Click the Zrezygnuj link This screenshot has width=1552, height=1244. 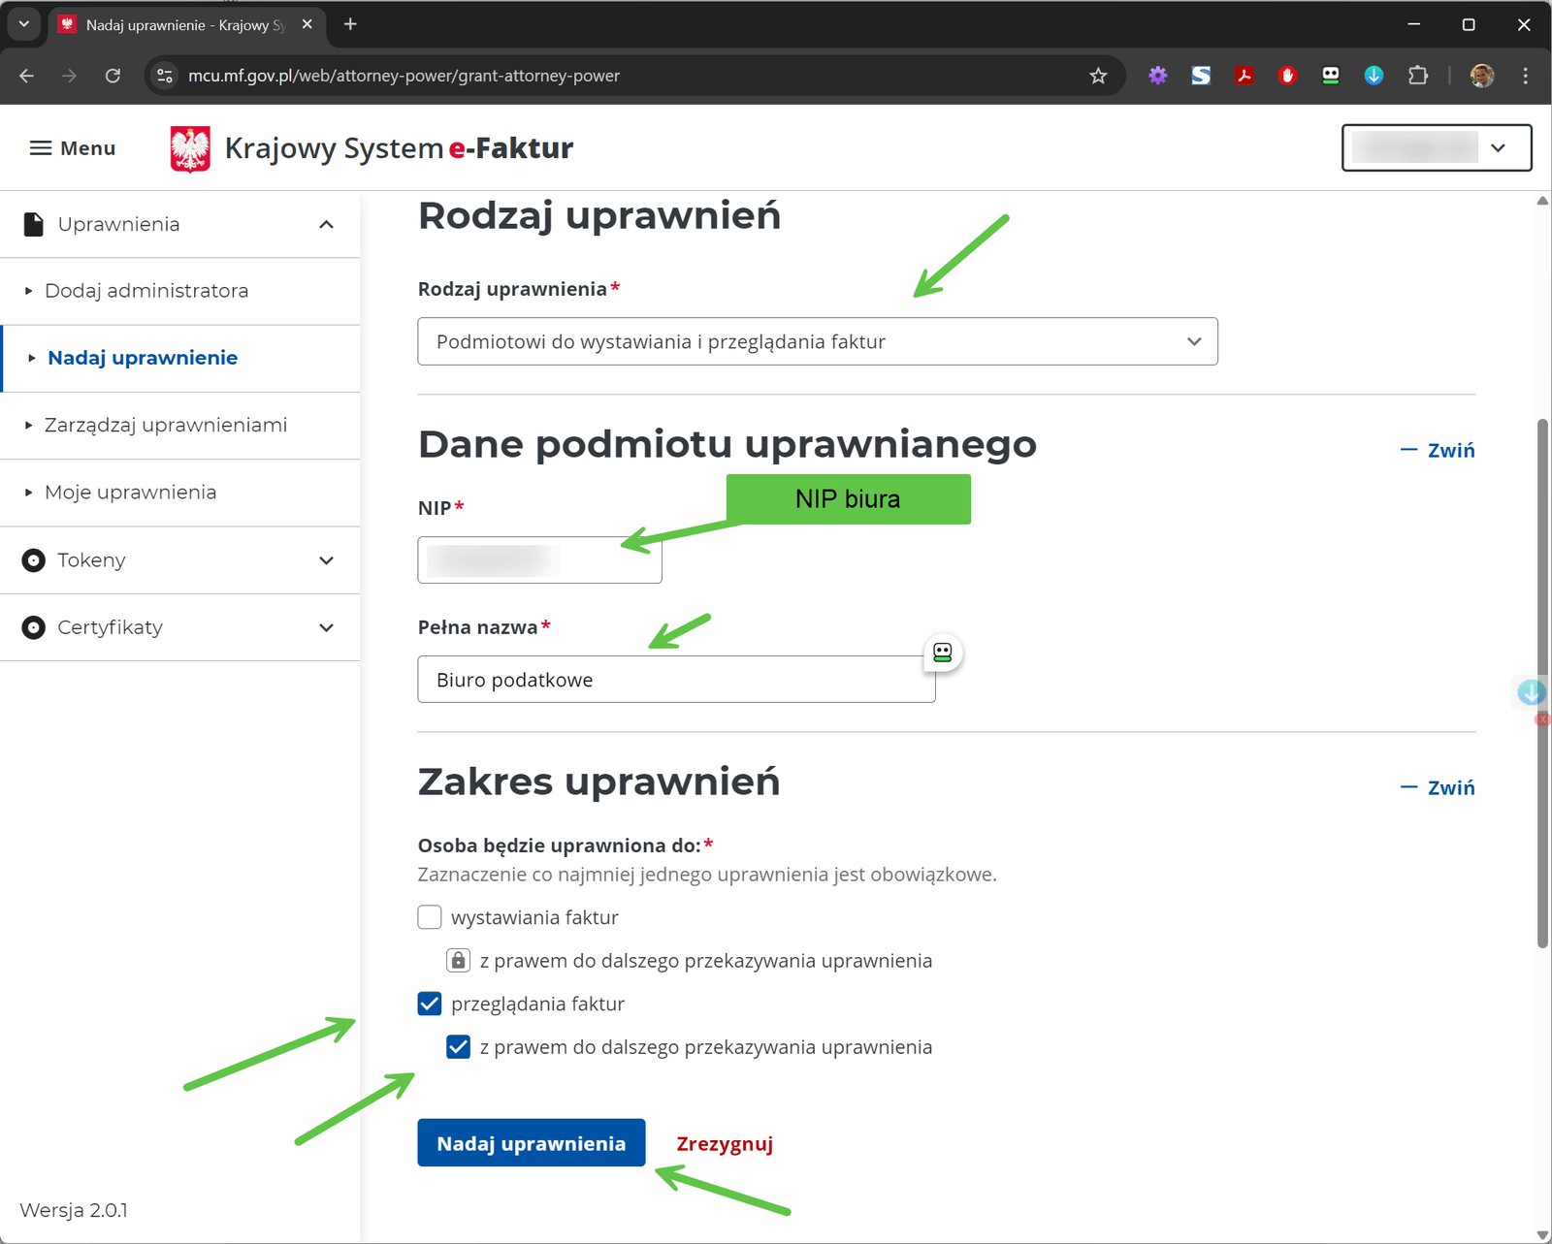click(725, 1144)
